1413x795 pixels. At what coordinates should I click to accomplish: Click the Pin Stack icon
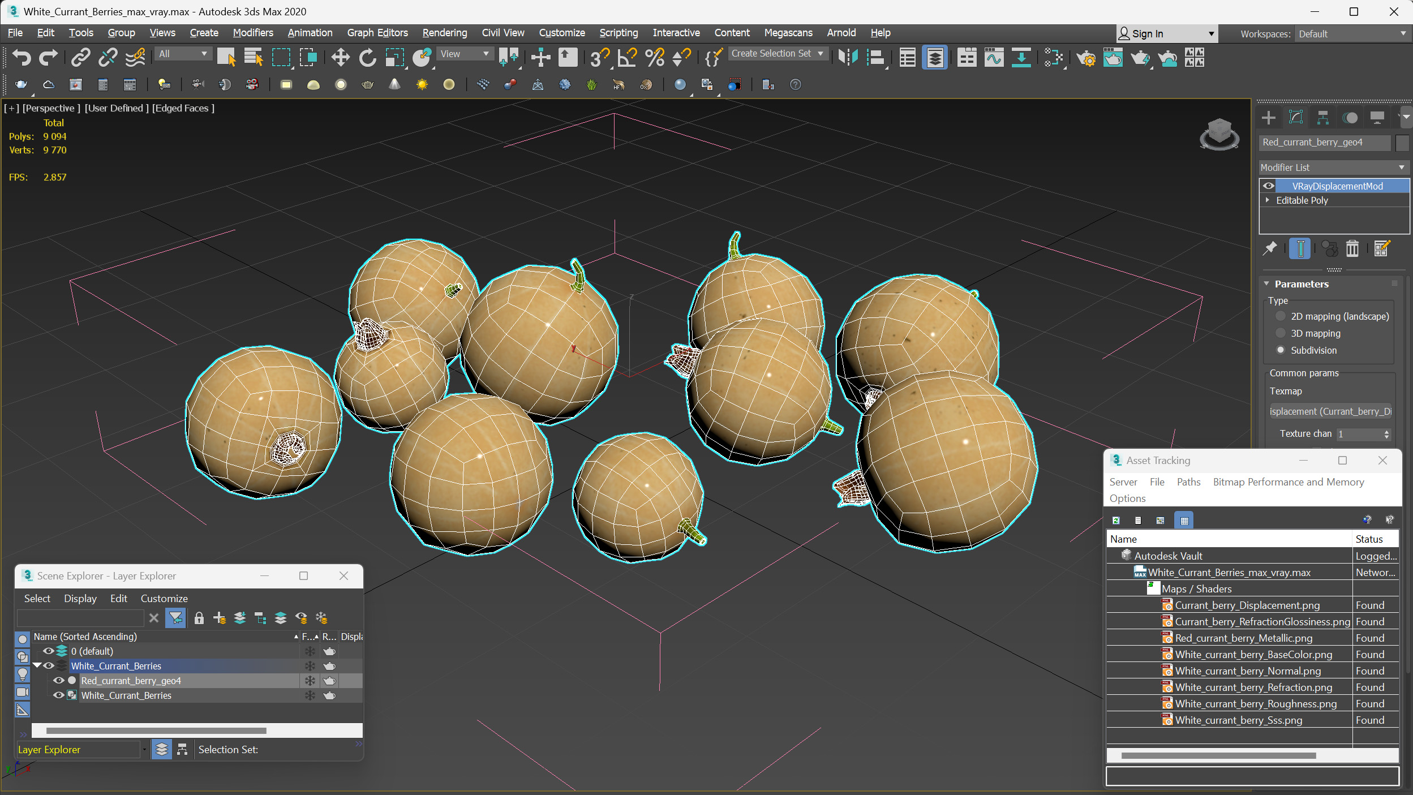coord(1270,248)
